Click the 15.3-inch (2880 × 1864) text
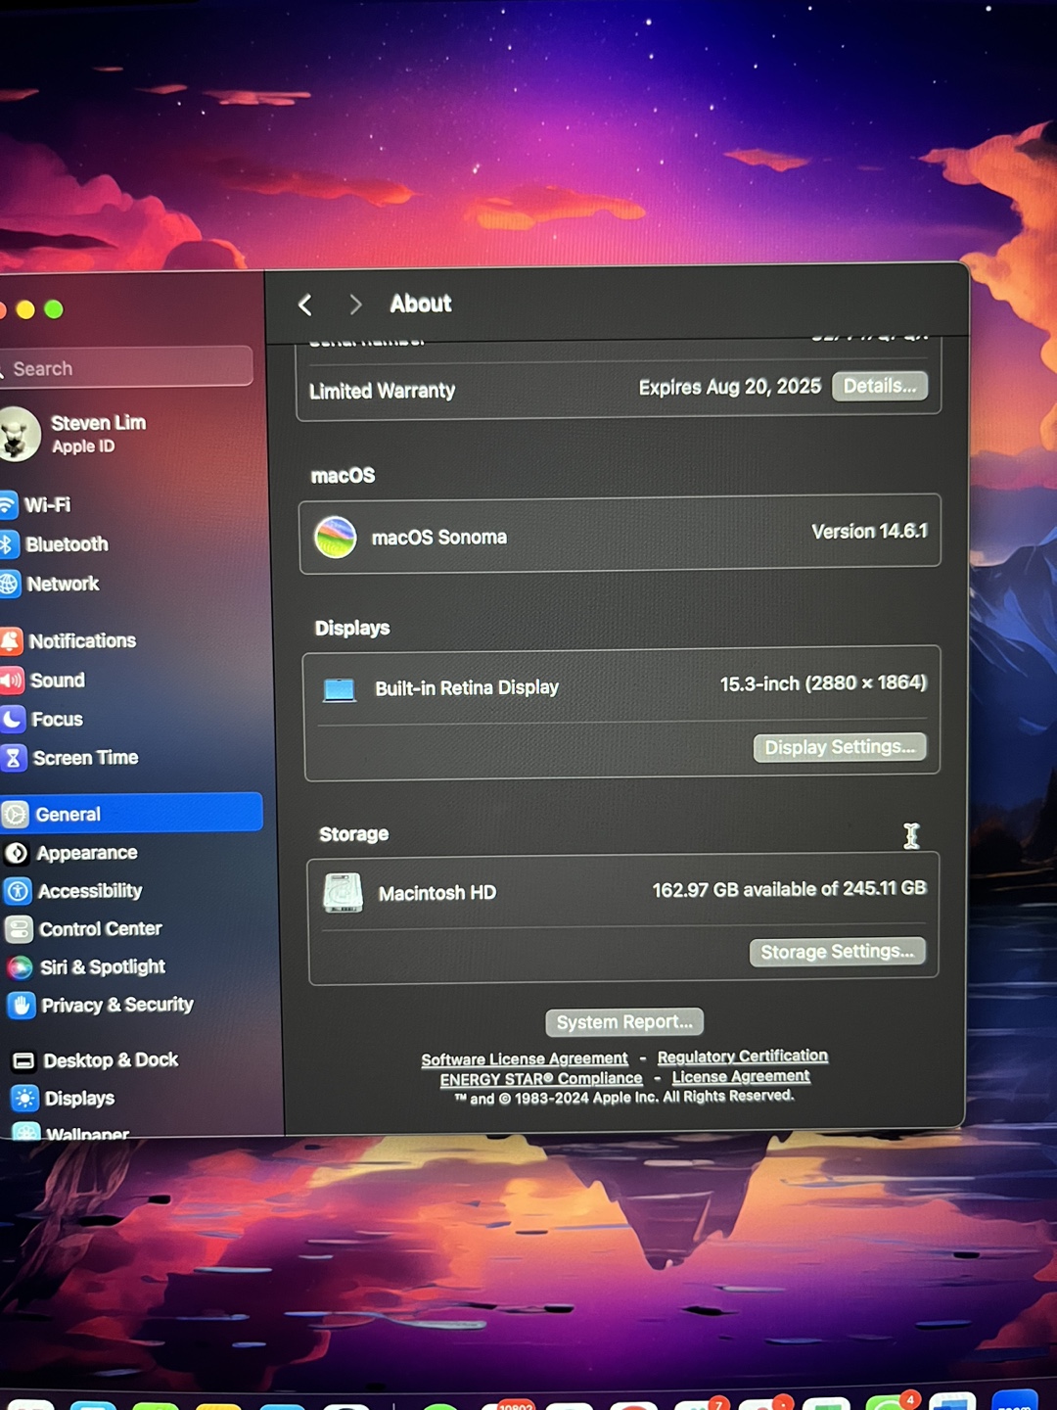Viewport: 1057px width, 1410px height. (823, 683)
